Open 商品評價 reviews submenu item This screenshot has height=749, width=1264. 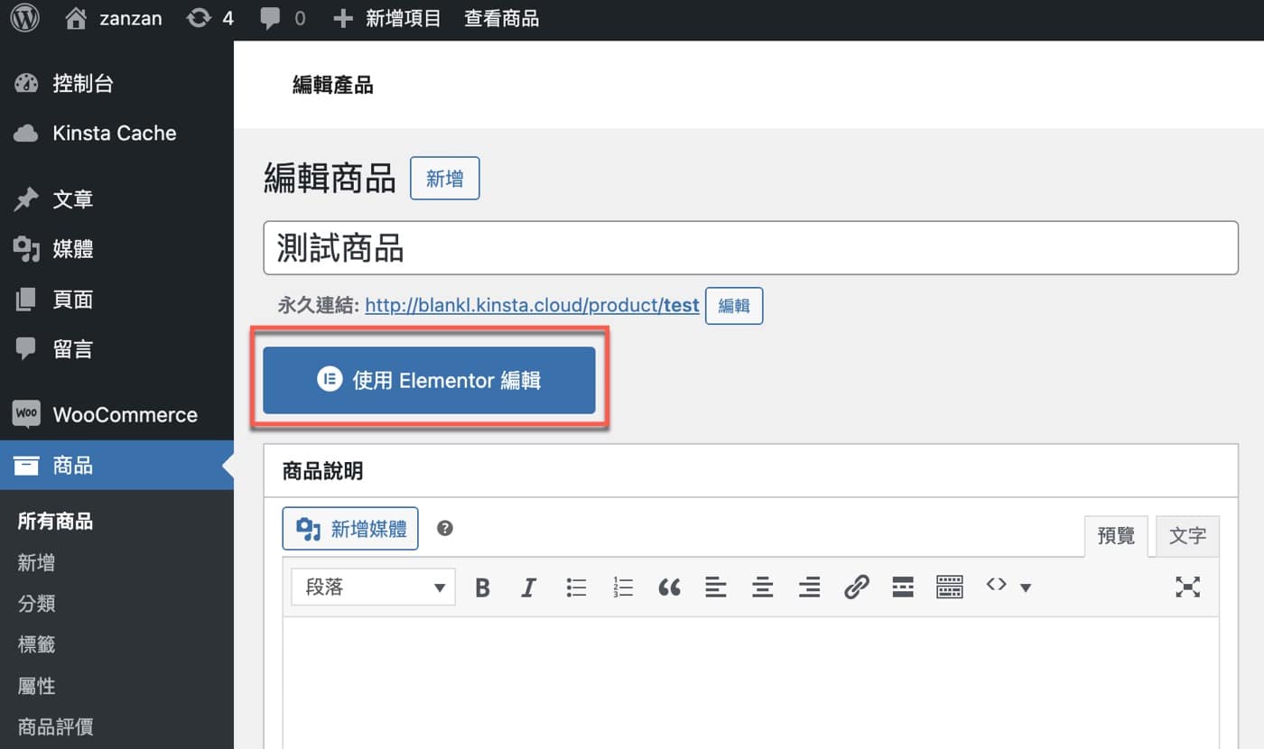55,726
